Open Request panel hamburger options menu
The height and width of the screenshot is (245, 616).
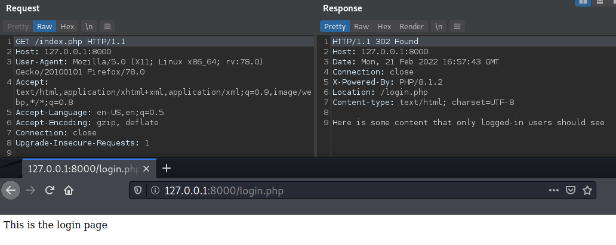(107, 26)
